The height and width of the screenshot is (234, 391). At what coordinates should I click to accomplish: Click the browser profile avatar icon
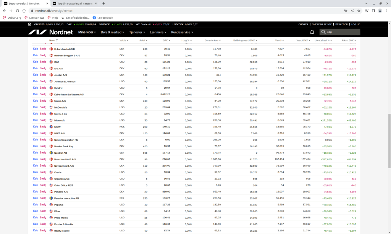(x=380, y=11)
